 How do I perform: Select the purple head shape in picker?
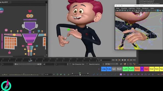pos(30,26)
